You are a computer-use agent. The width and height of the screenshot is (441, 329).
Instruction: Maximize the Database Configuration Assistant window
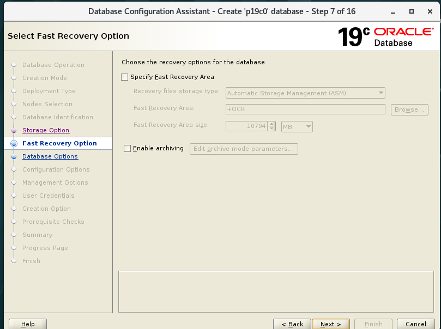[x=412, y=11]
